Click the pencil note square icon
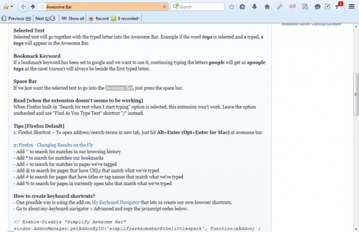The image size is (359, 232). [327, 7]
